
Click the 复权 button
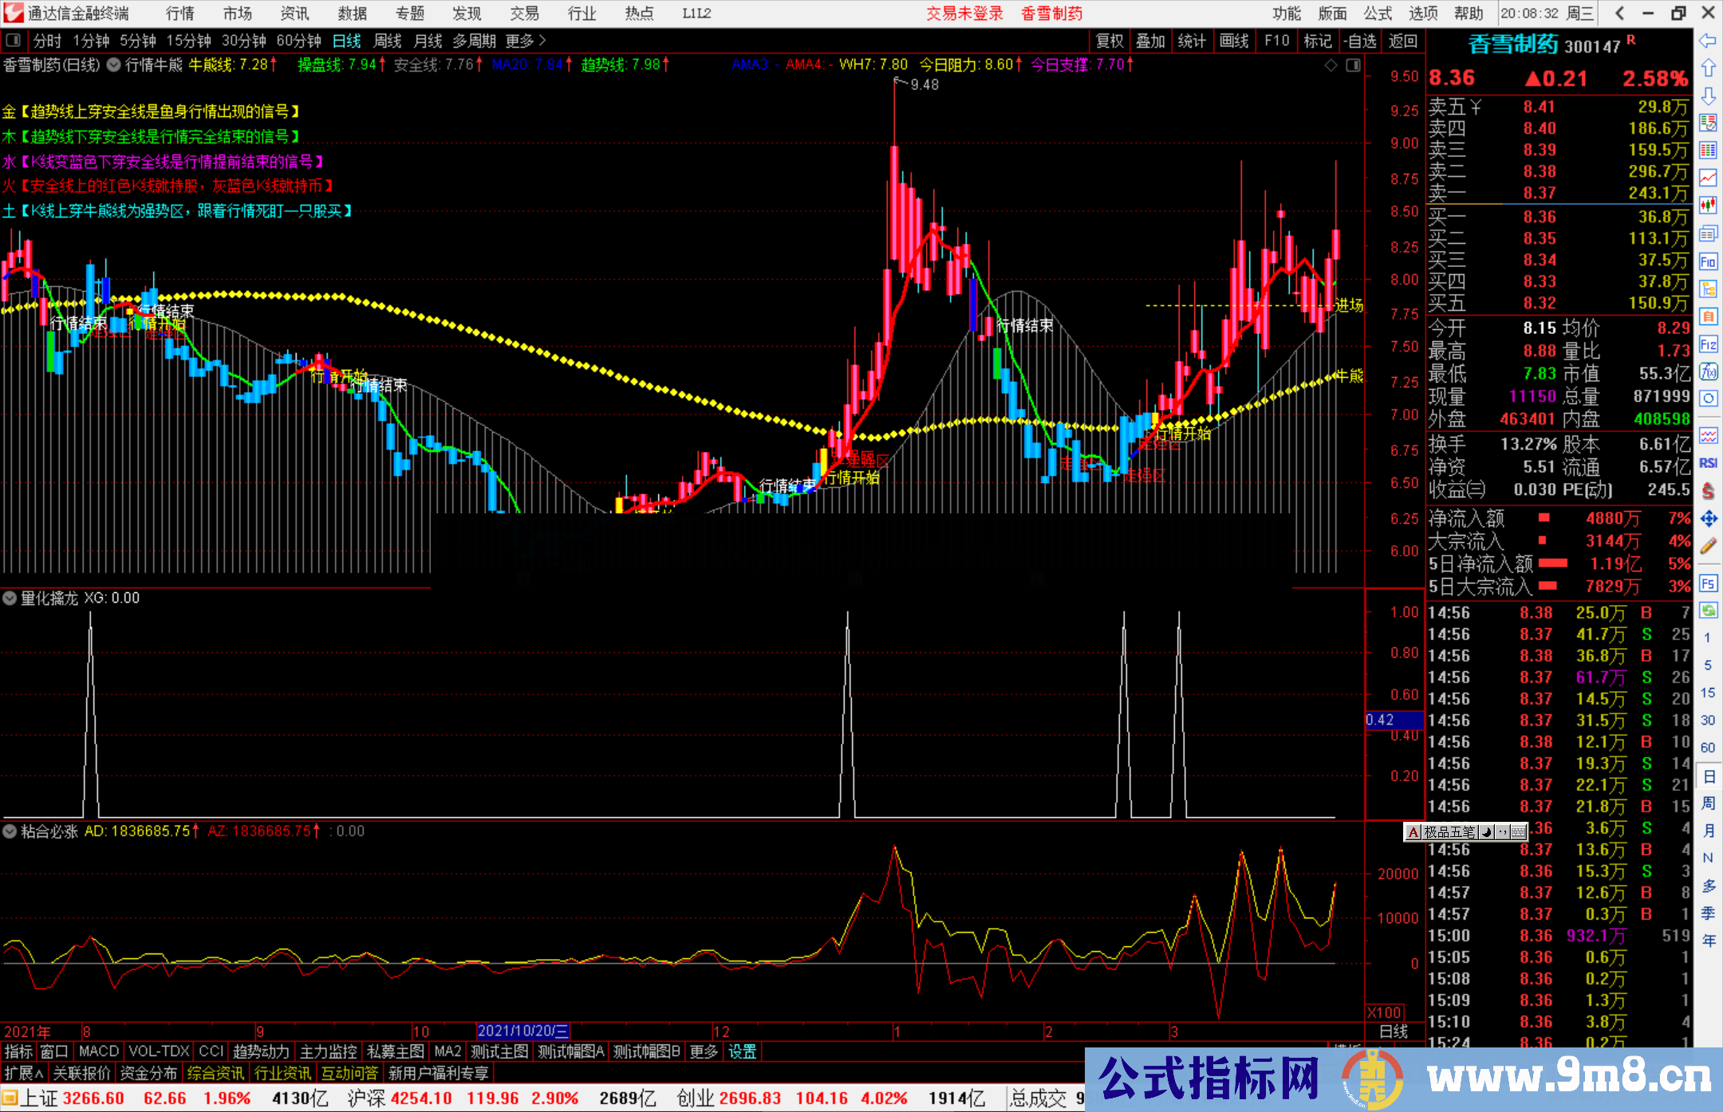[x=1110, y=41]
